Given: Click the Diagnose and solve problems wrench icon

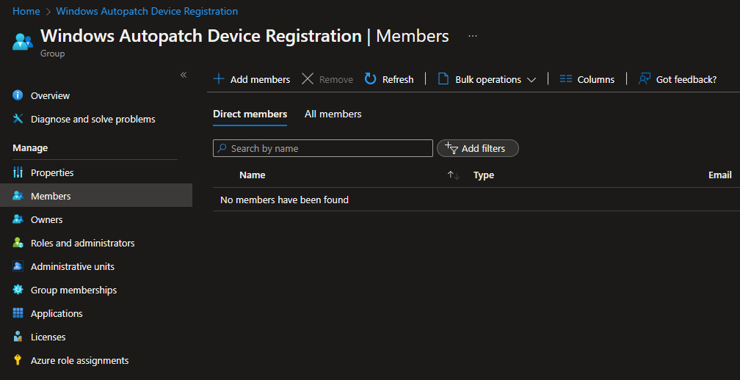Looking at the screenshot, I should point(18,119).
